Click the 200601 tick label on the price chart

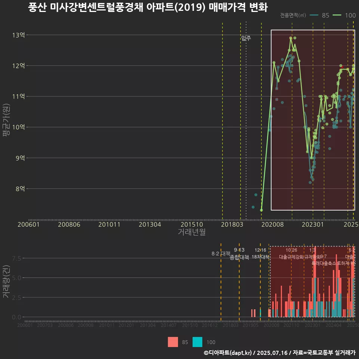pyautogui.click(x=29, y=224)
